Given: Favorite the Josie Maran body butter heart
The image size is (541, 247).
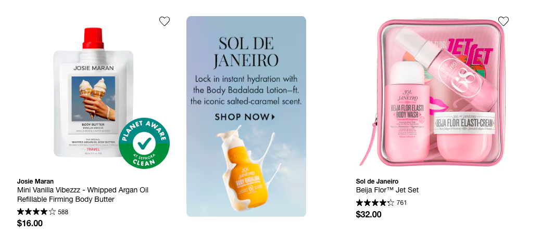Looking at the screenshot, I should tap(165, 21).
